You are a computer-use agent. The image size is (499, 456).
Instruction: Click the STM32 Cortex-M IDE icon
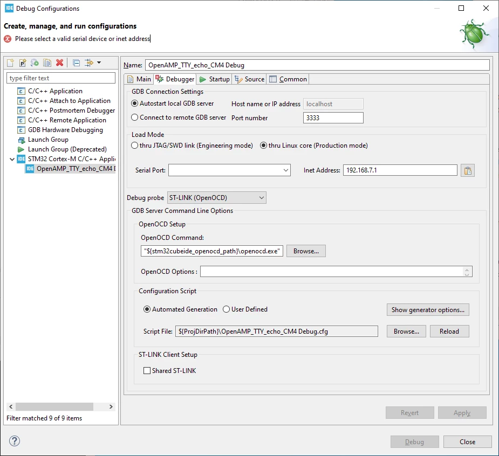click(22, 159)
